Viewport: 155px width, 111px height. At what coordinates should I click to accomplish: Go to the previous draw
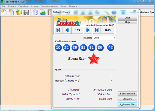click(x=67, y=30)
